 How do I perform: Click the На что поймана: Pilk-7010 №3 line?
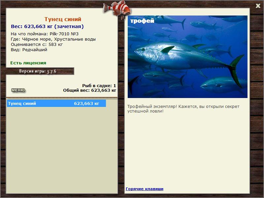tap(45, 34)
